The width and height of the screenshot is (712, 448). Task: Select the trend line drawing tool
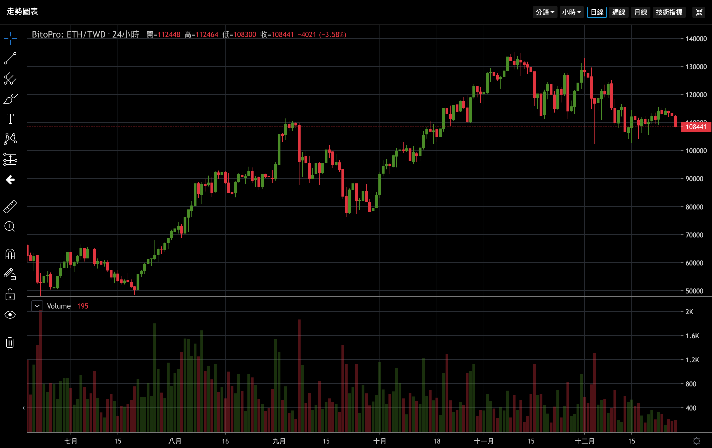pos(10,58)
